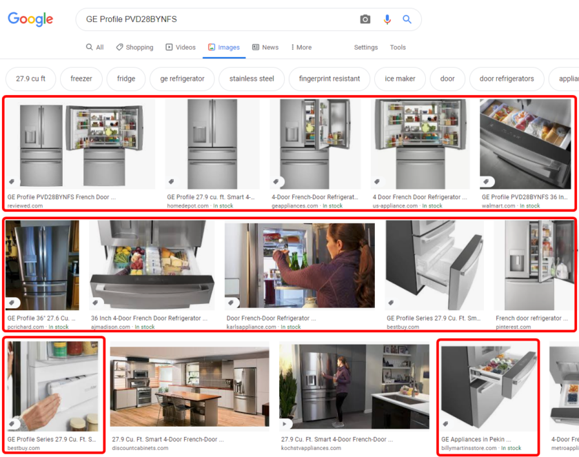Click product tag icon on pcrichard.com image
This screenshot has height=457, width=579.
point(12,303)
